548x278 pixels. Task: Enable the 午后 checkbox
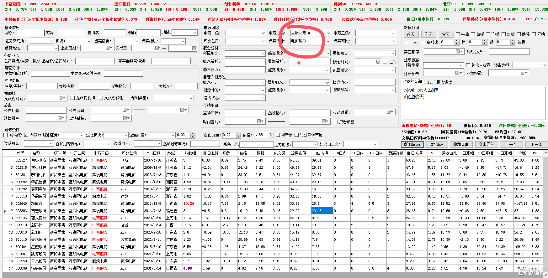click(458, 34)
